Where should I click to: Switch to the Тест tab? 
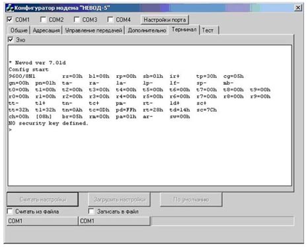point(208,30)
